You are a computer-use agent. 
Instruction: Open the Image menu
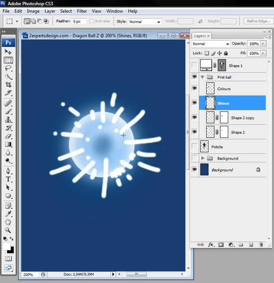point(33,11)
